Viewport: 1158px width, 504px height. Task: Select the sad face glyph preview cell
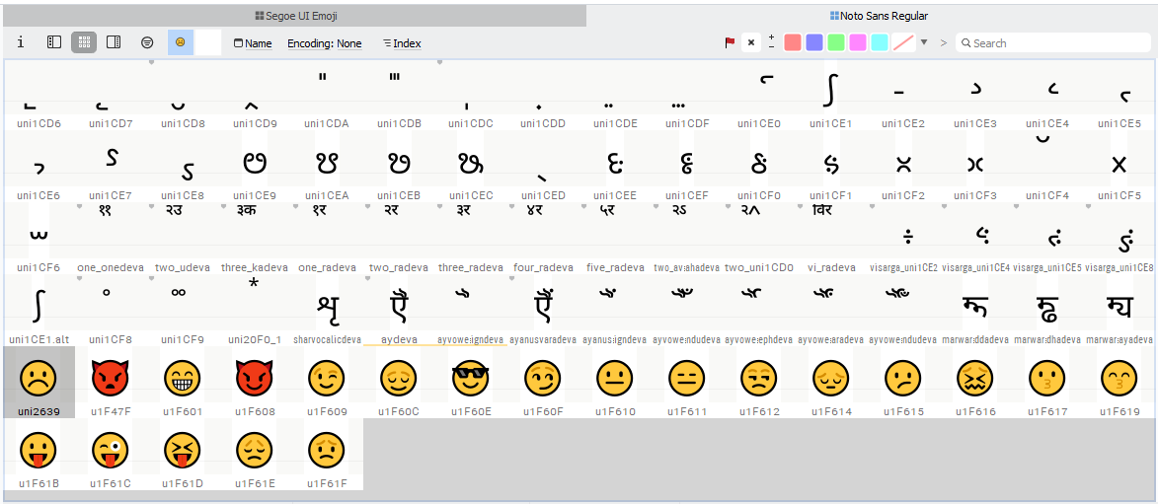181,42
